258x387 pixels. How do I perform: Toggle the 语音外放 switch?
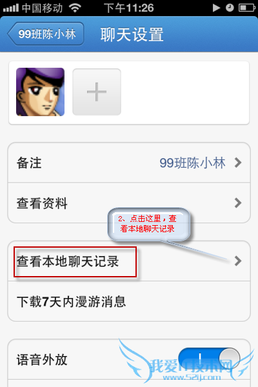(x=209, y=359)
